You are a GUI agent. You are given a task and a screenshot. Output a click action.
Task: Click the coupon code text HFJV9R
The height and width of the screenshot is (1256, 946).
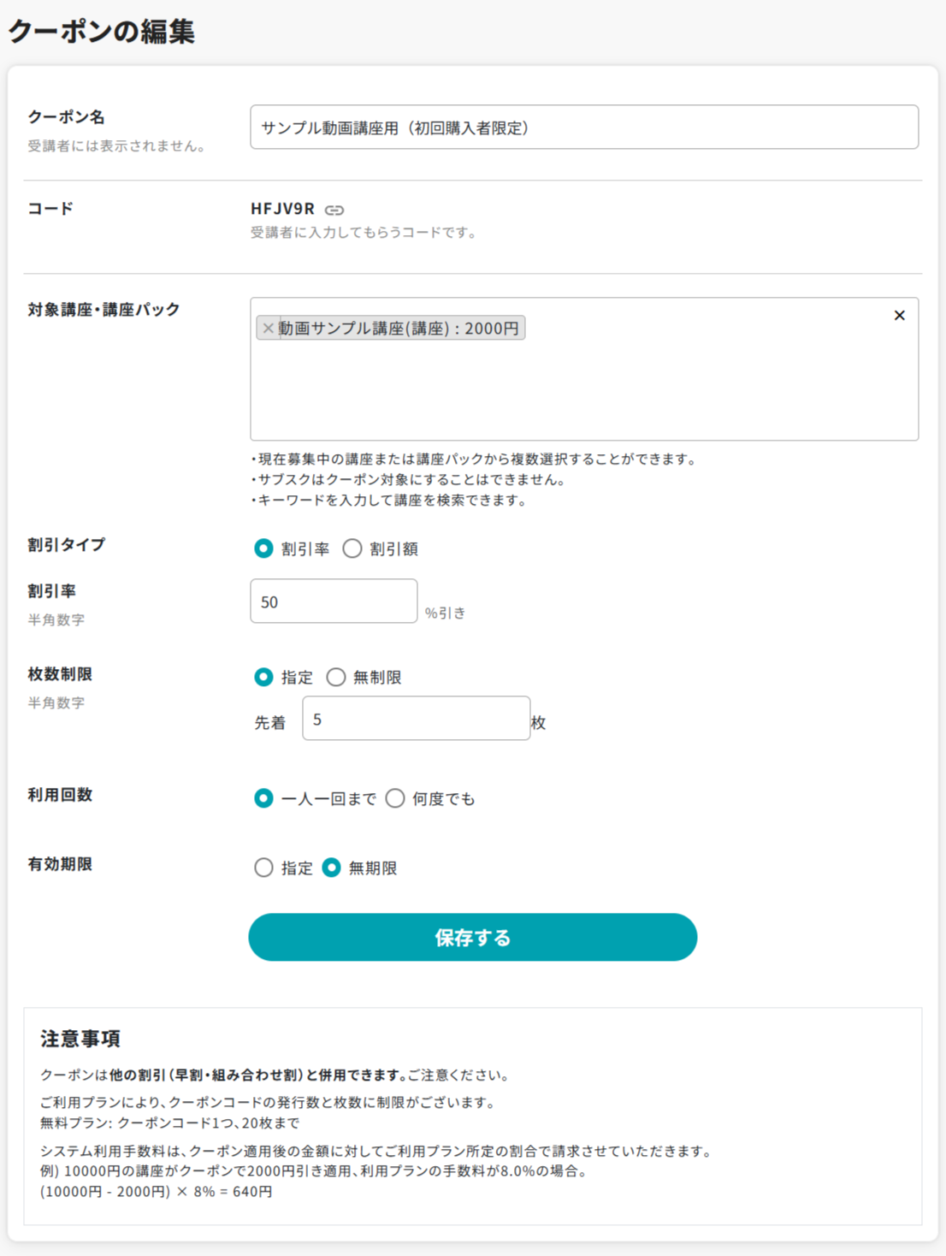click(x=282, y=209)
